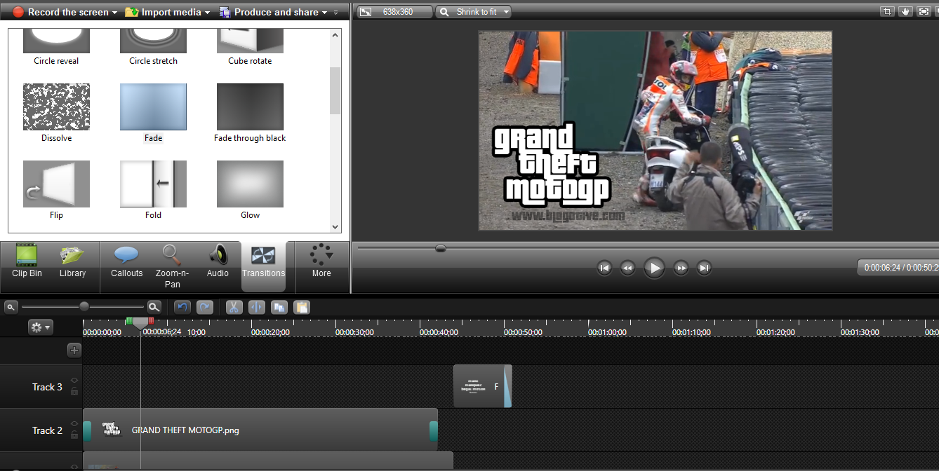Cut selection with scissors icon
This screenshot has width=939, height=471.
point(234,307)
